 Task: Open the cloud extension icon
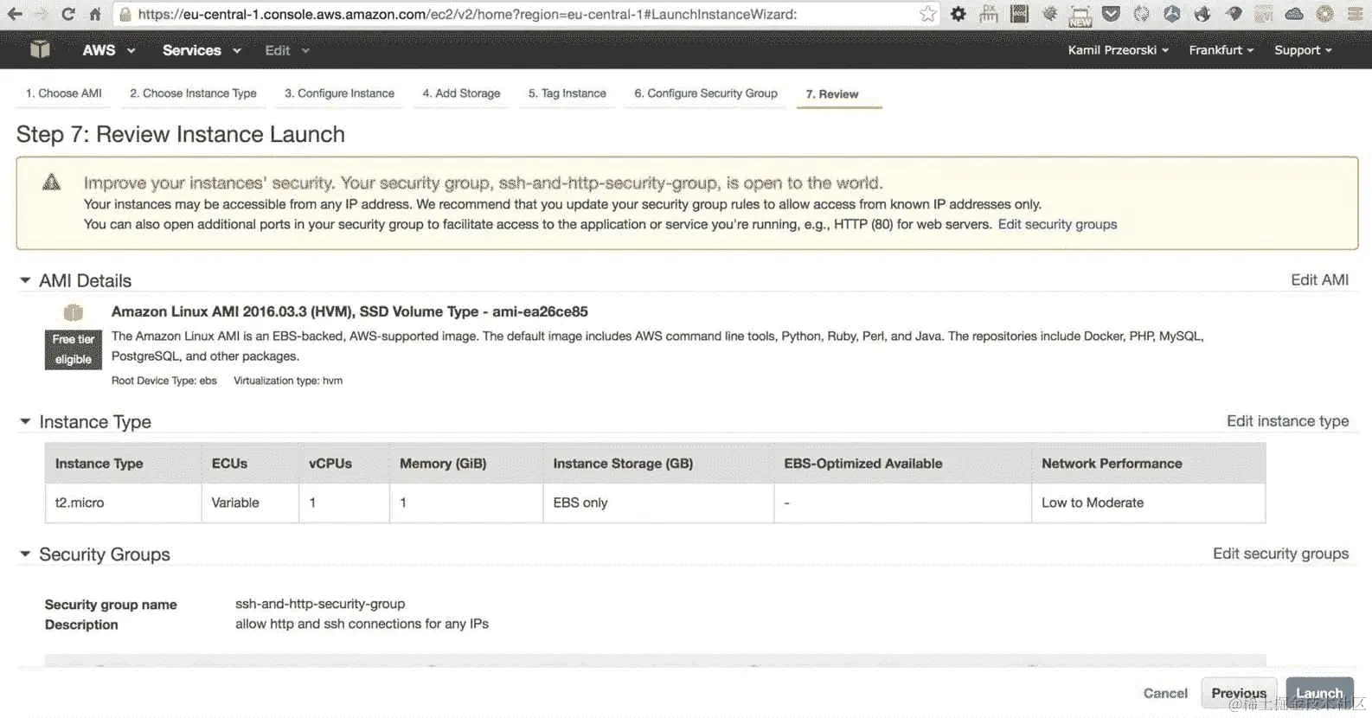point(1294,14)
